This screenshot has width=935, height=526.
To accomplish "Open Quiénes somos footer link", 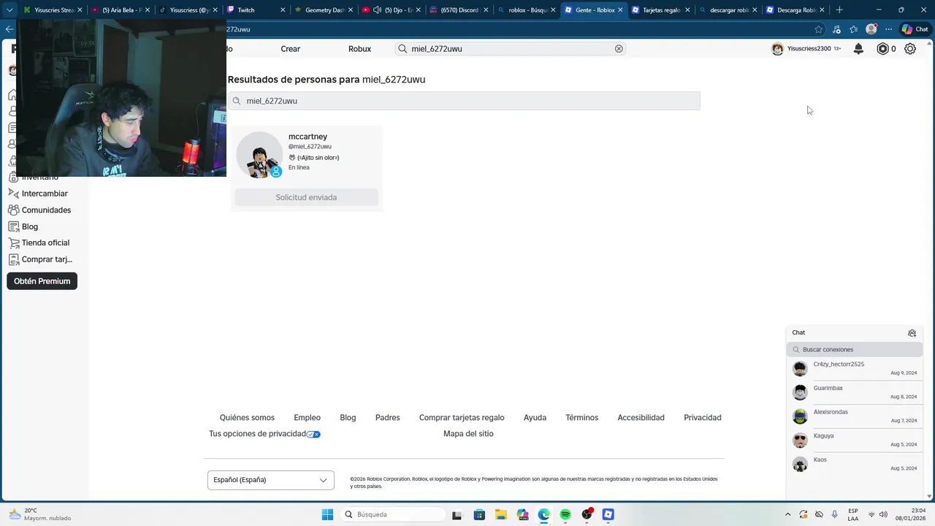I will [x=247, y=418].
